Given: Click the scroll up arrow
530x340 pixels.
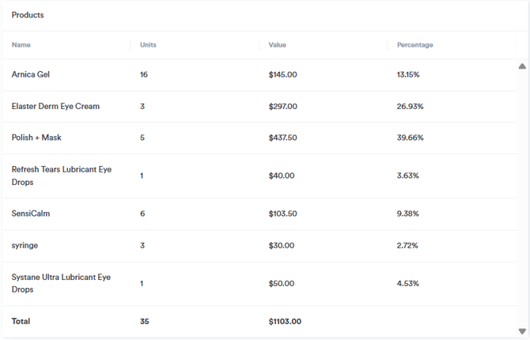Looking at the screenshot, I should click(x=522, y=66).
